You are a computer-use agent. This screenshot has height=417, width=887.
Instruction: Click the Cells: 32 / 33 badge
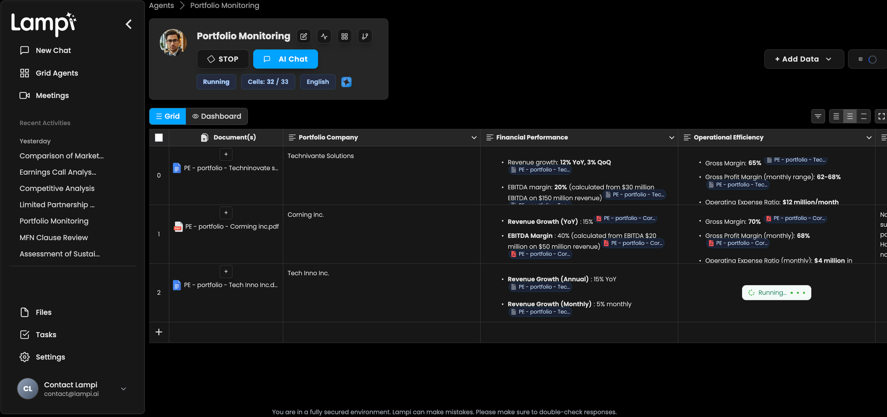tap(268, 82)
